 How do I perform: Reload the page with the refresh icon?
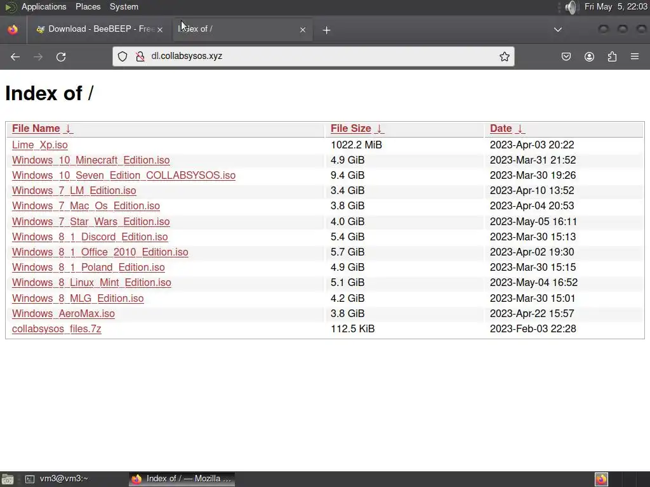[61, 56]
